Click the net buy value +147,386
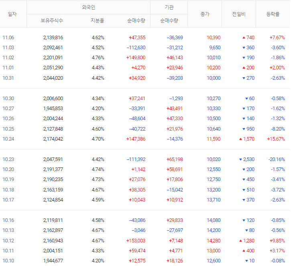Image resolution: width=291 pixels, height=266 pixels. [136, 139]
